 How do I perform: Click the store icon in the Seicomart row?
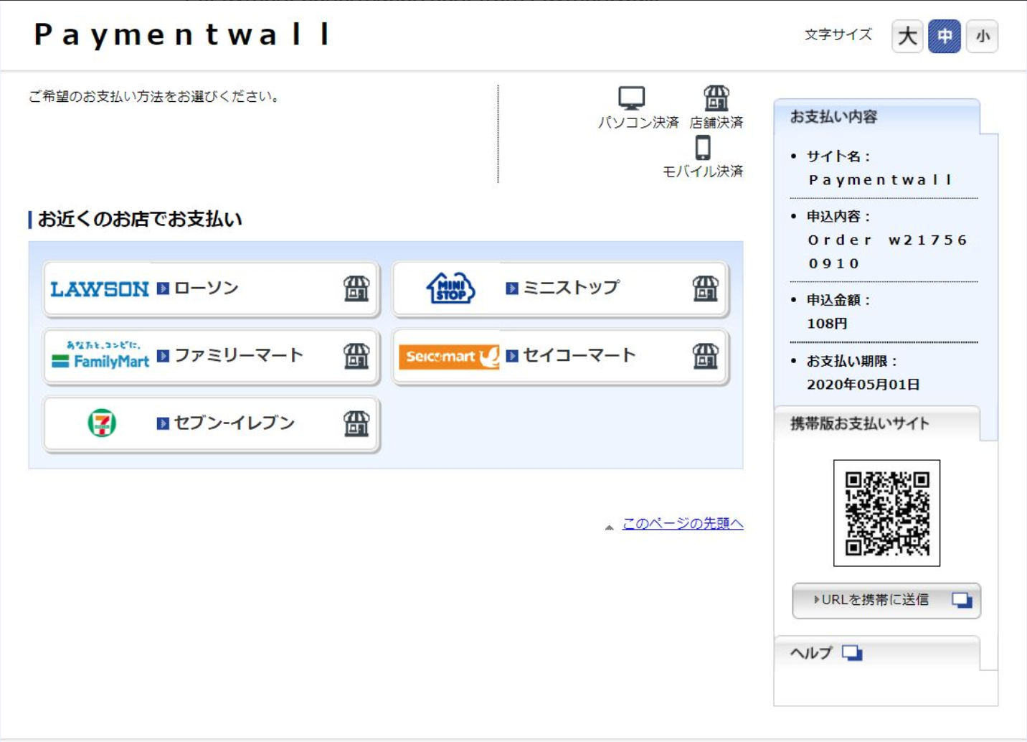tap(706, 356)
